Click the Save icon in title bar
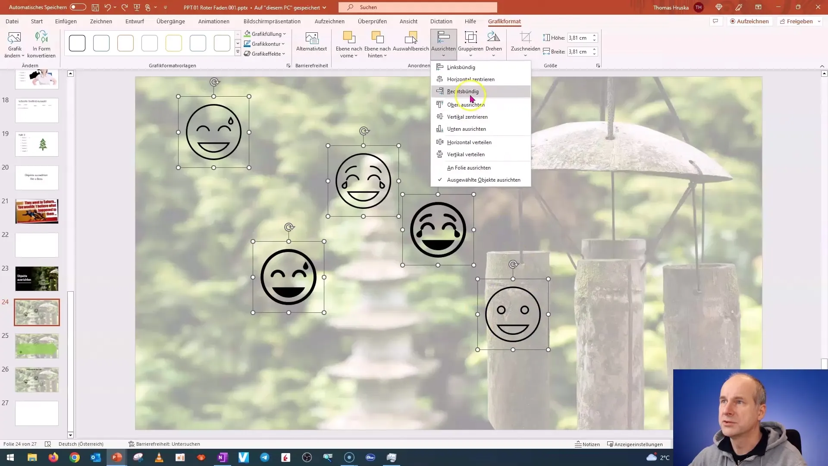The image size is (828, 466). [x=95, y=7]
